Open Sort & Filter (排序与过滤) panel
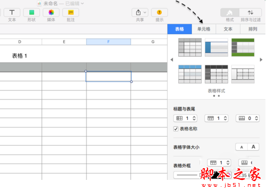The image size is (267, 191). pos(251,13)
